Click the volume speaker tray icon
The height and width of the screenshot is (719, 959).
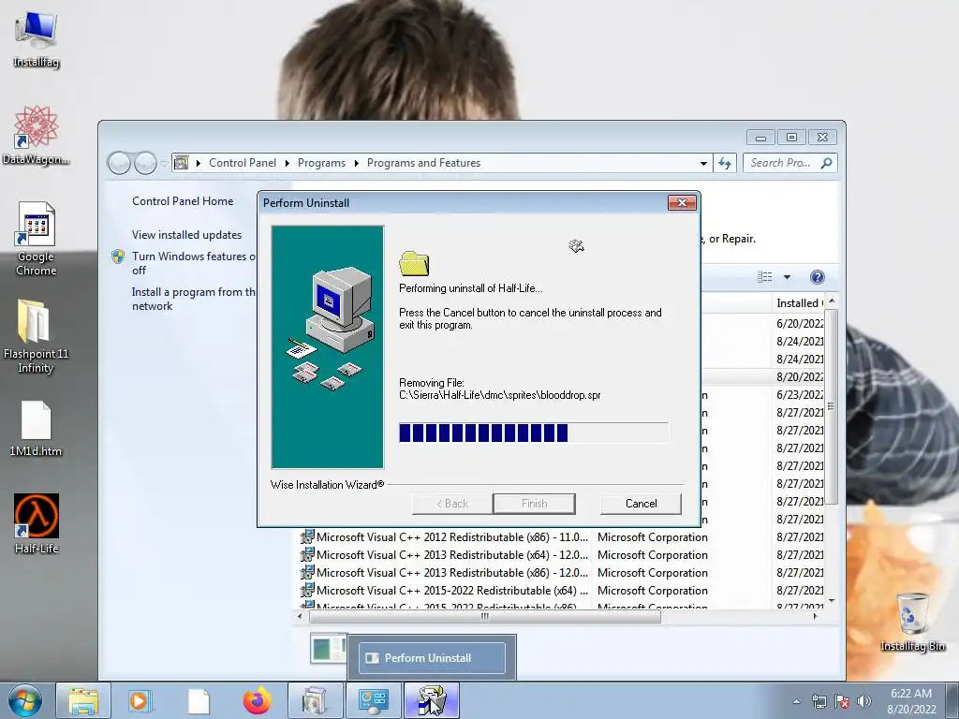[x=863, y=701]
